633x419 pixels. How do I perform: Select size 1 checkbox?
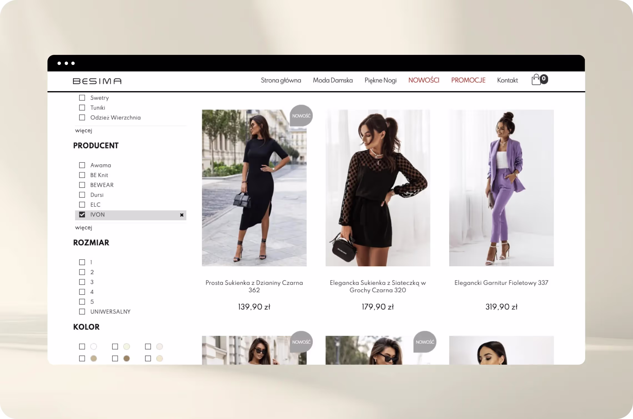82,262
